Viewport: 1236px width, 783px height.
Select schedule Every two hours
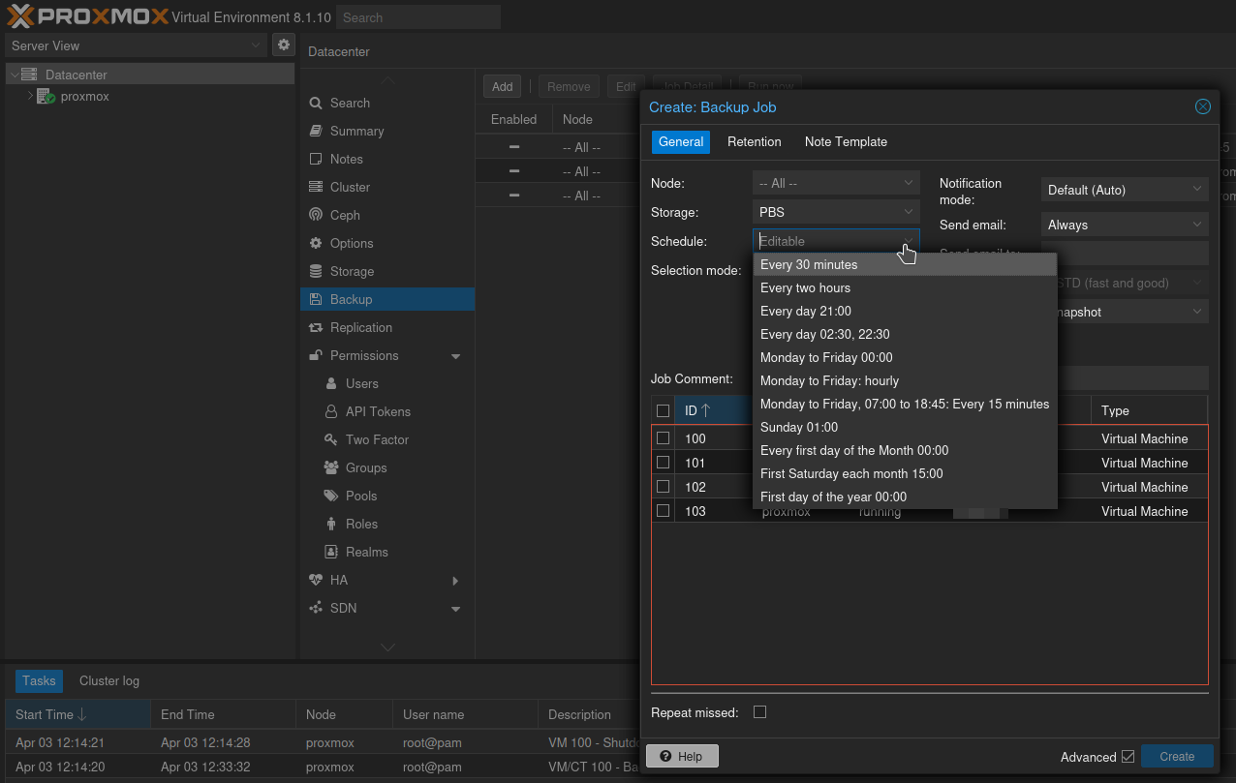pos(905,287)
